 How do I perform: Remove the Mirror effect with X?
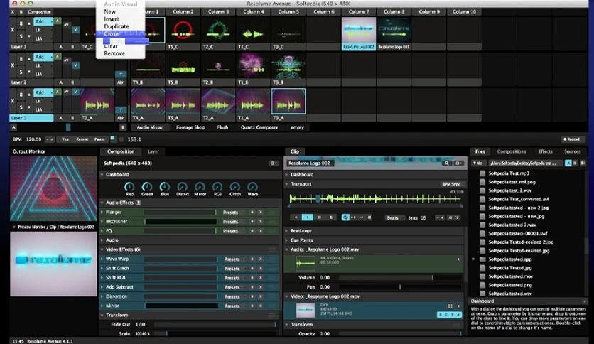click(261, 306)
